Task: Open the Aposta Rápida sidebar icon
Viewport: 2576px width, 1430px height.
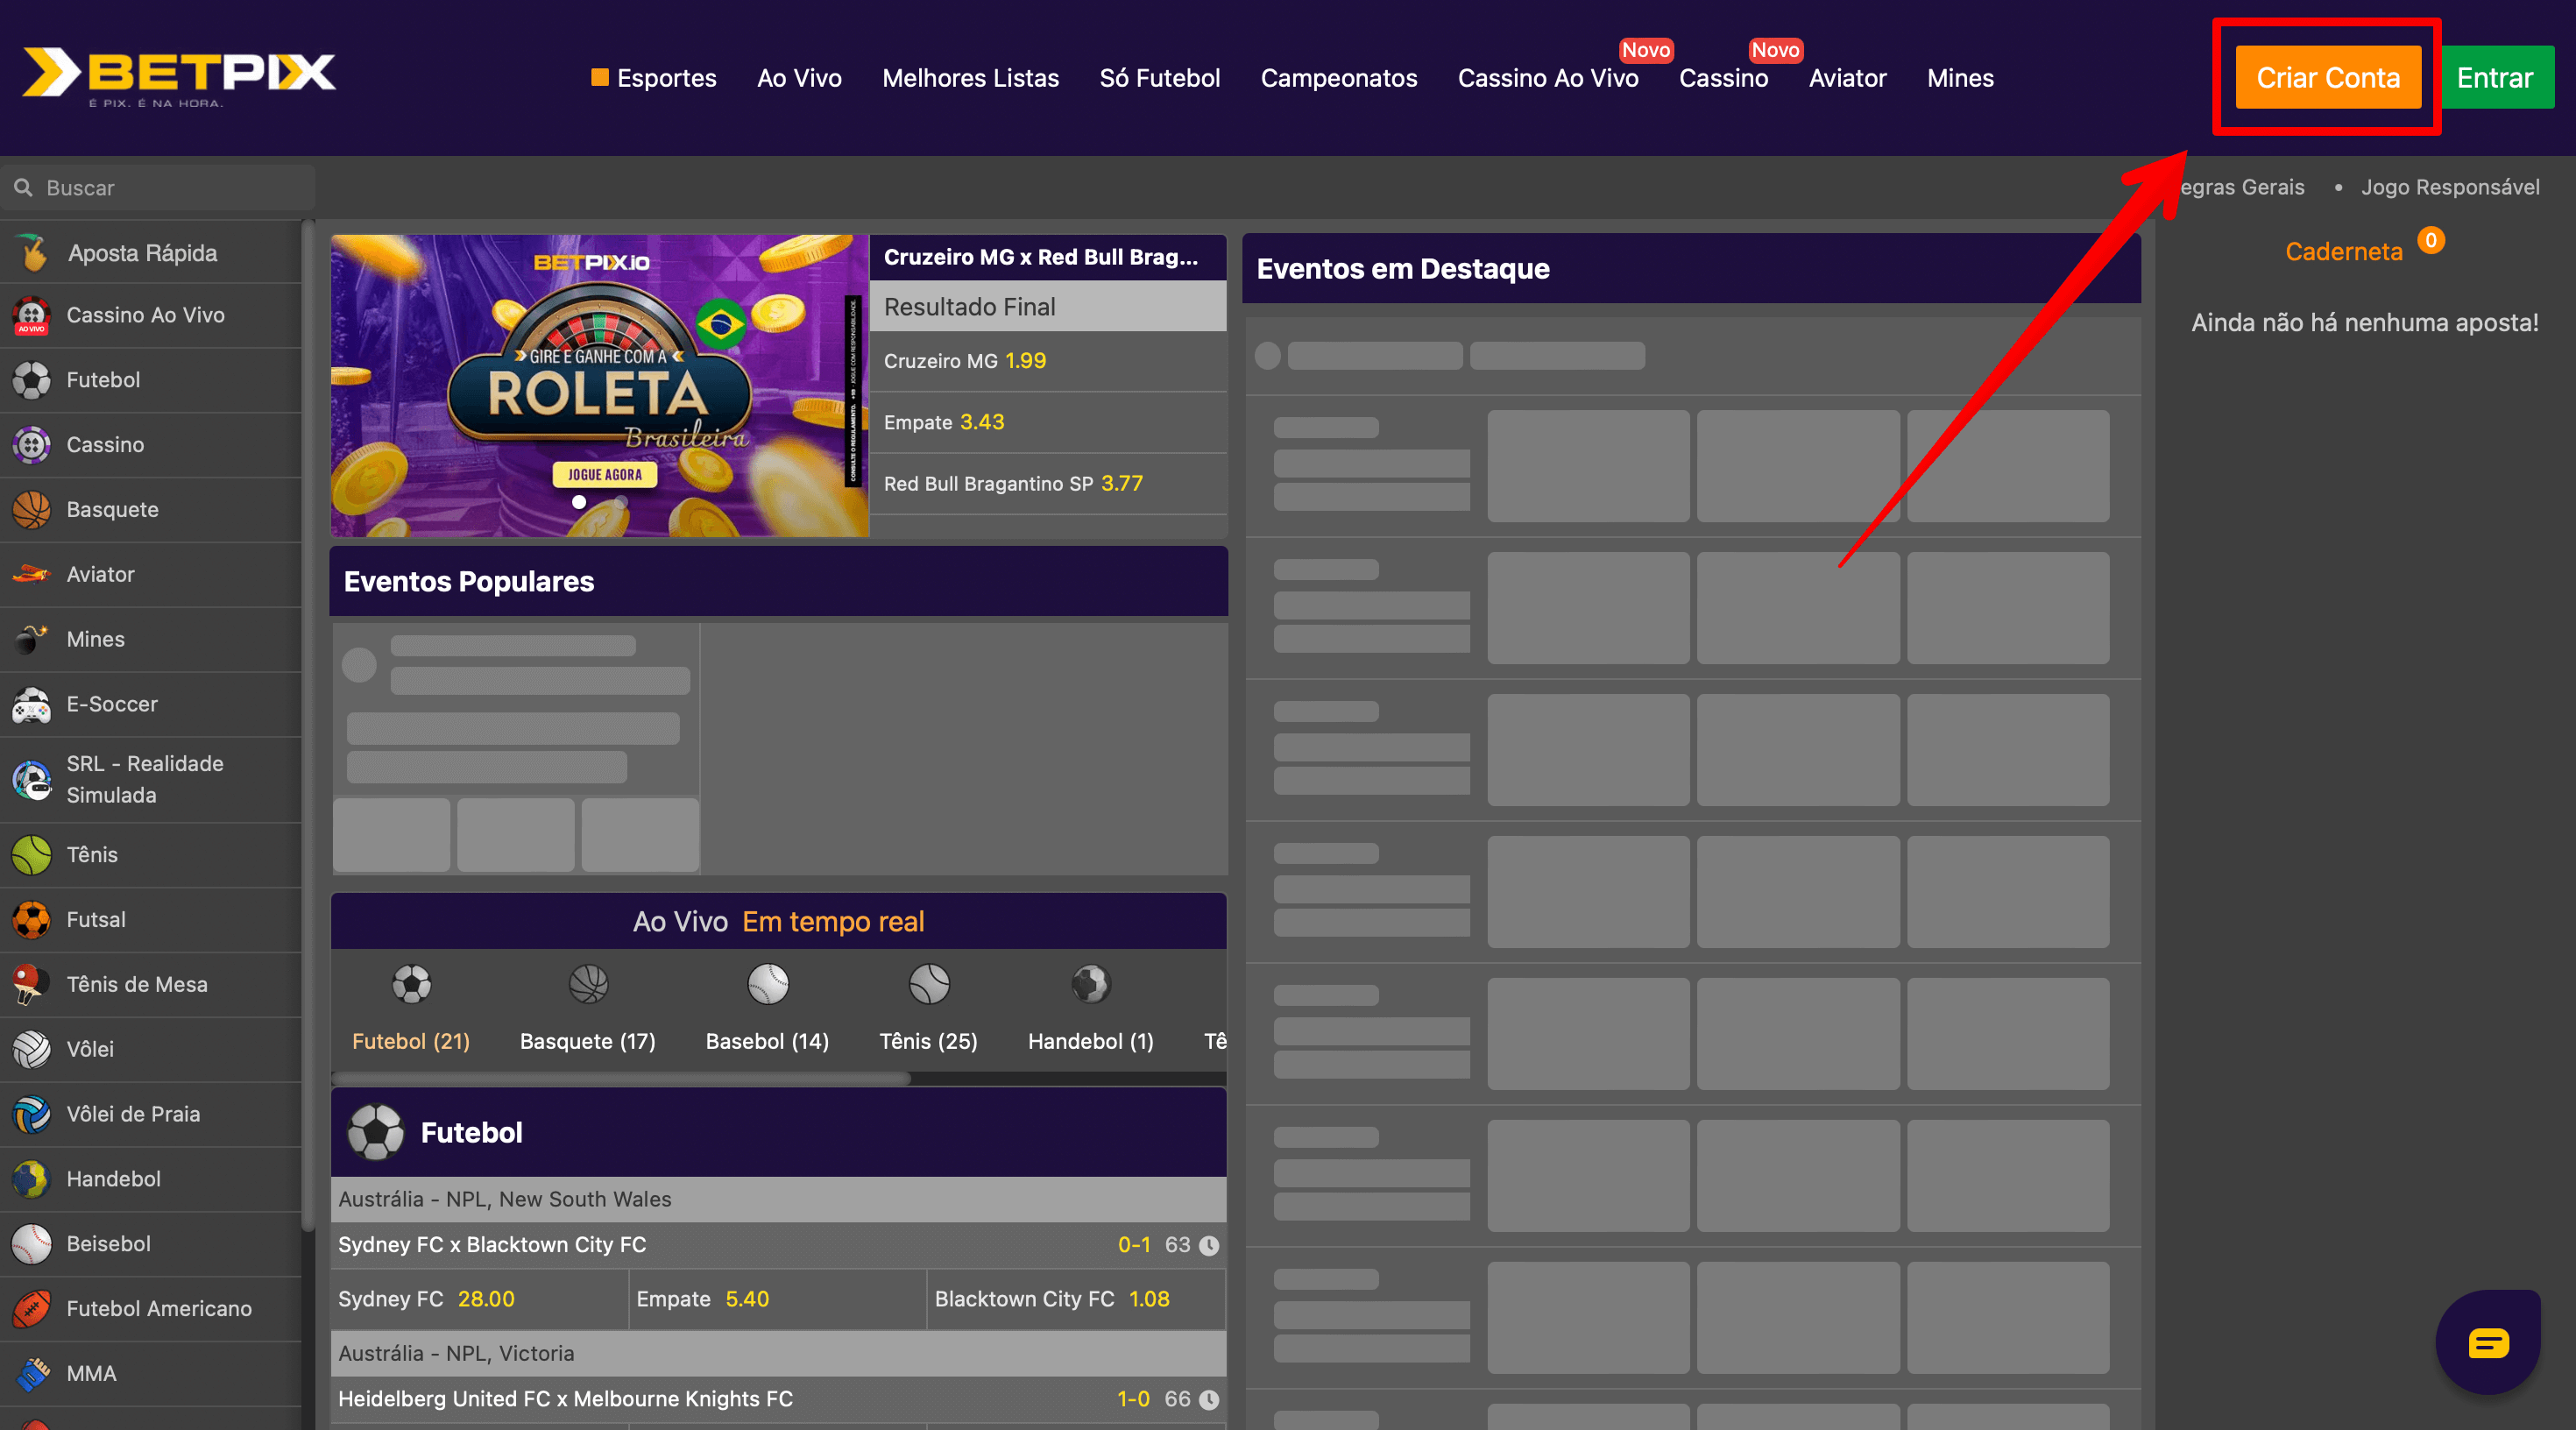Action: coord(33,253)
